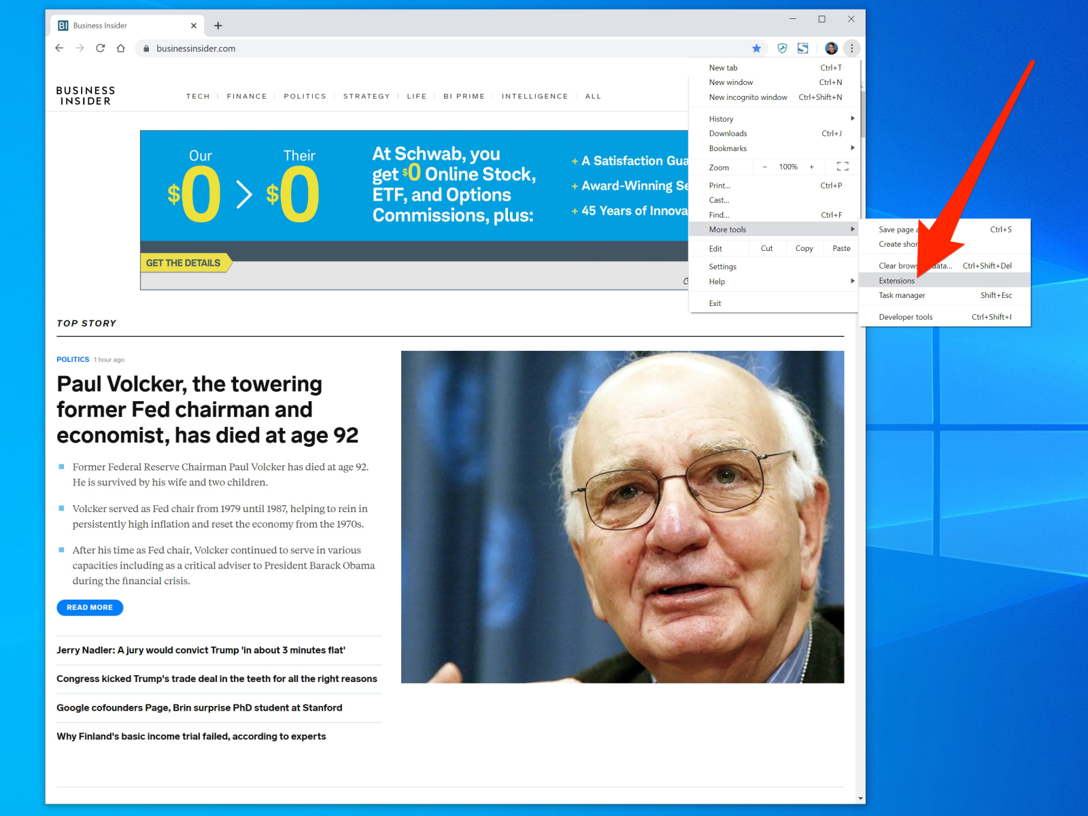Click the browser Back arrow
The height and width of the screenshot is (816, 1088).
59,48
